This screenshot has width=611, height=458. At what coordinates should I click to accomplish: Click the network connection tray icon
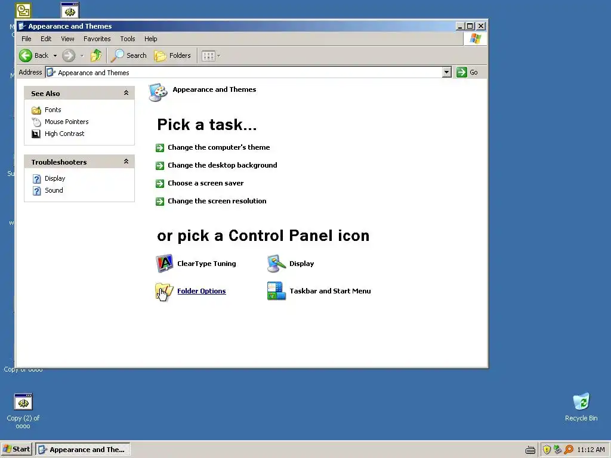(x=558, y=450)
